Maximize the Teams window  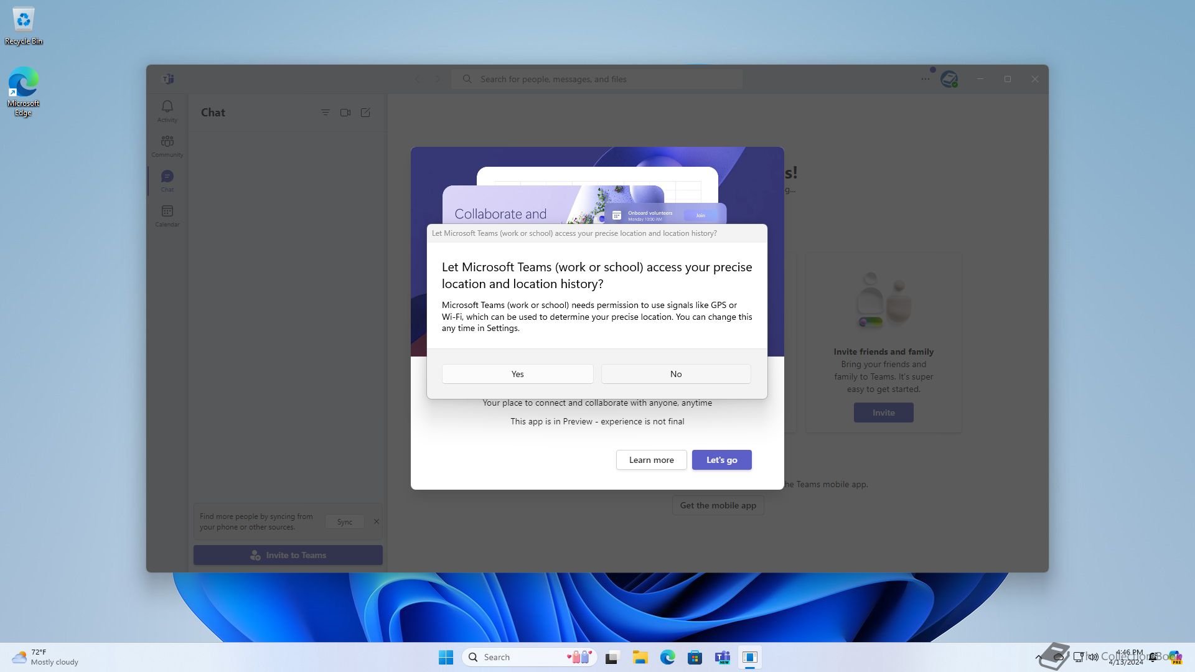[x=1007, y=79]
